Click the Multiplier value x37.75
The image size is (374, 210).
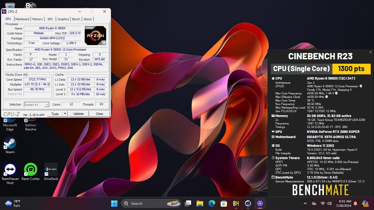tap(38, 84)
